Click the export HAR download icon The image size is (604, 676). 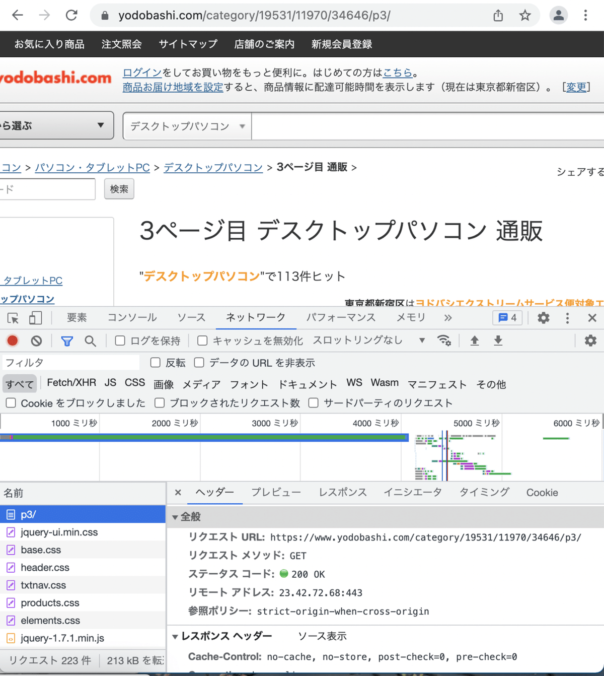(x=498, y=341)
